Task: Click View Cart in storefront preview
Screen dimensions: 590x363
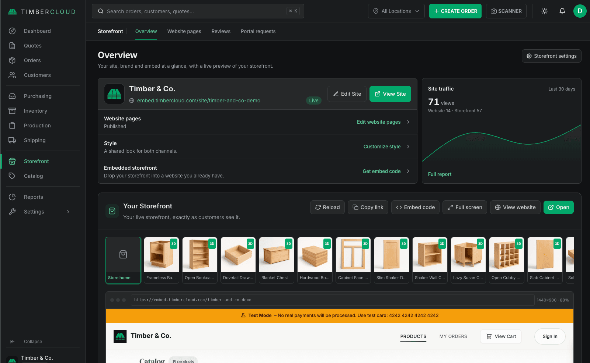Action: [x=501, y=336]
